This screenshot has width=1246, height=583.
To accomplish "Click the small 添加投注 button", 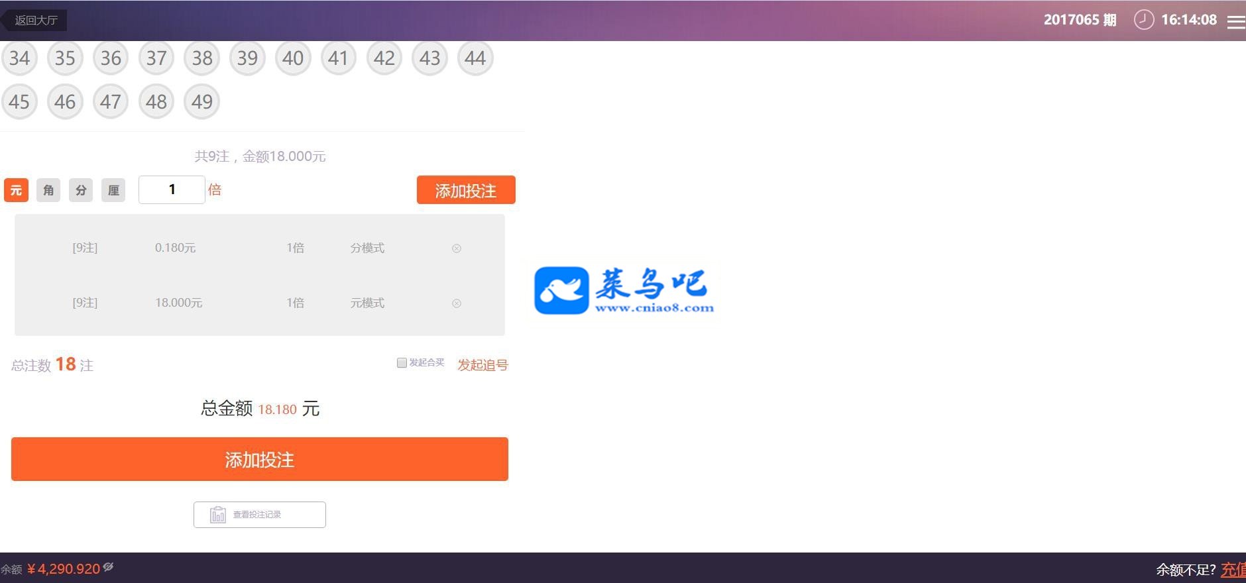I will (x=466, y=190).
